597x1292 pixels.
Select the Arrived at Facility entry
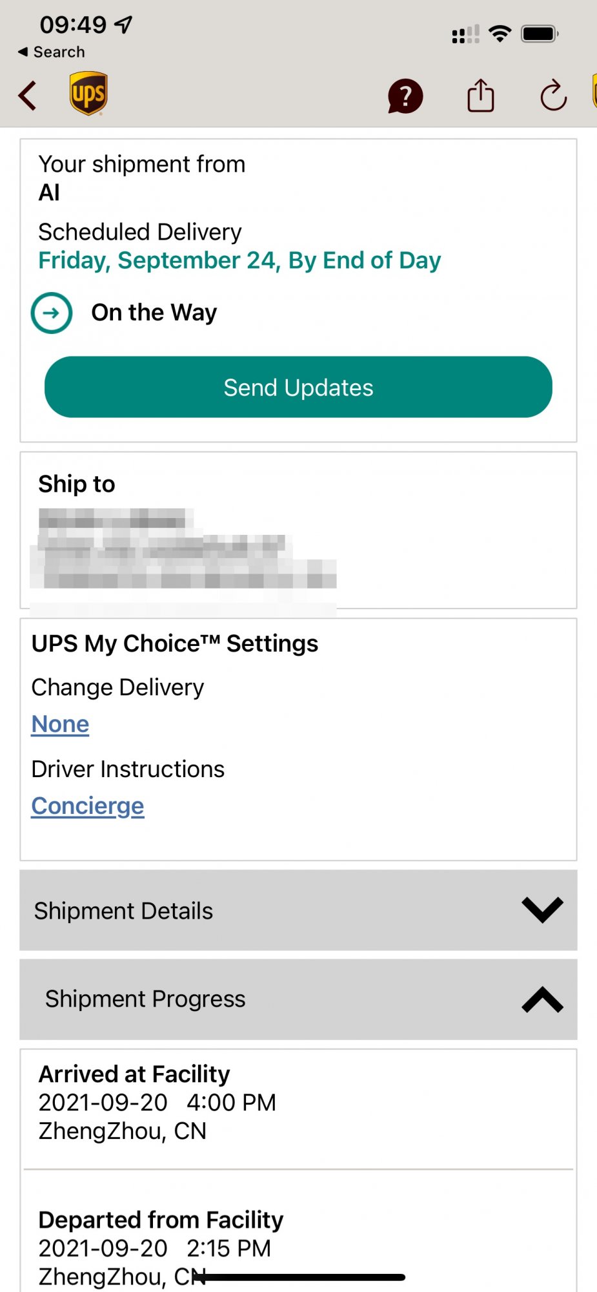[157, 1102]
